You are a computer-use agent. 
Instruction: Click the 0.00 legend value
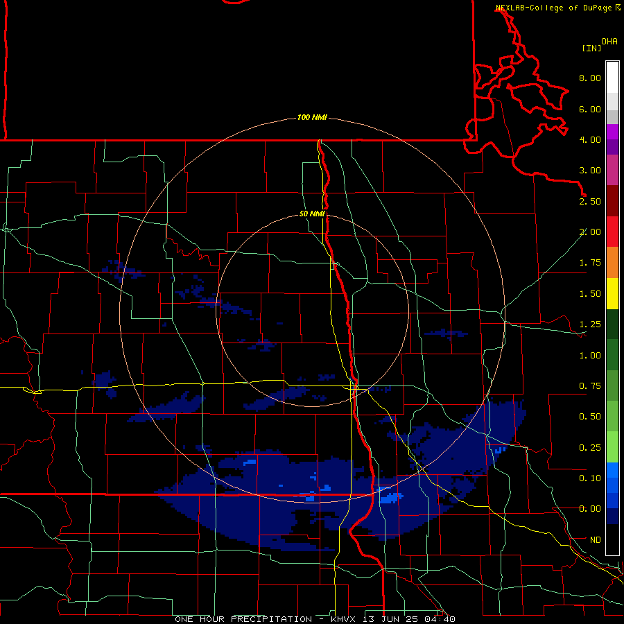pos(590,509)
